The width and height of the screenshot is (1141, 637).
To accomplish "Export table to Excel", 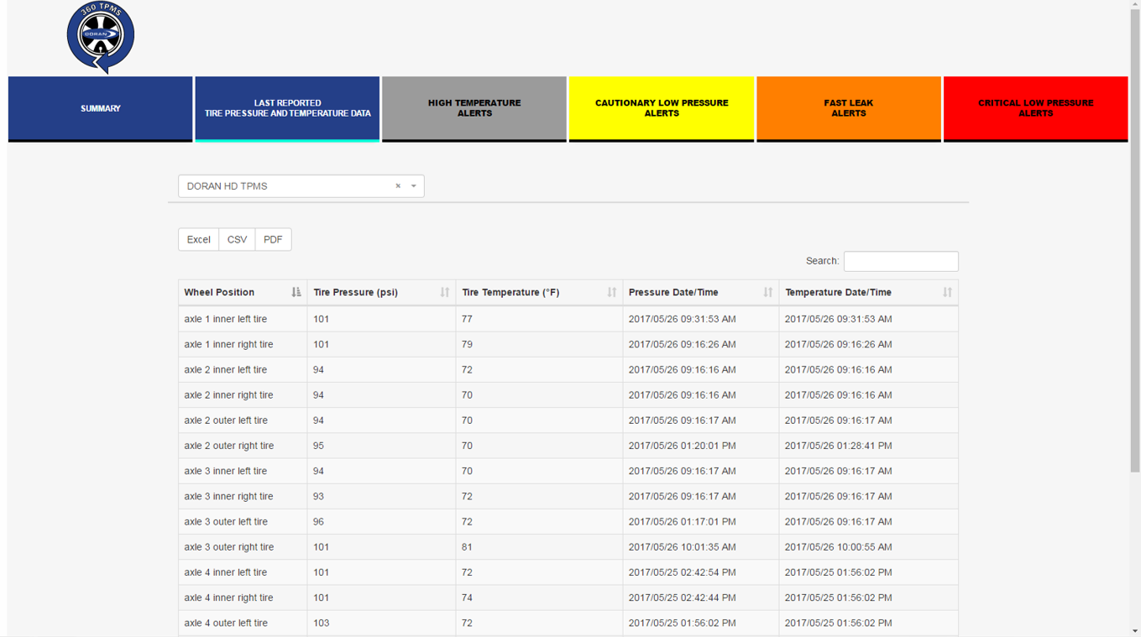I will (x=199, y=239).
